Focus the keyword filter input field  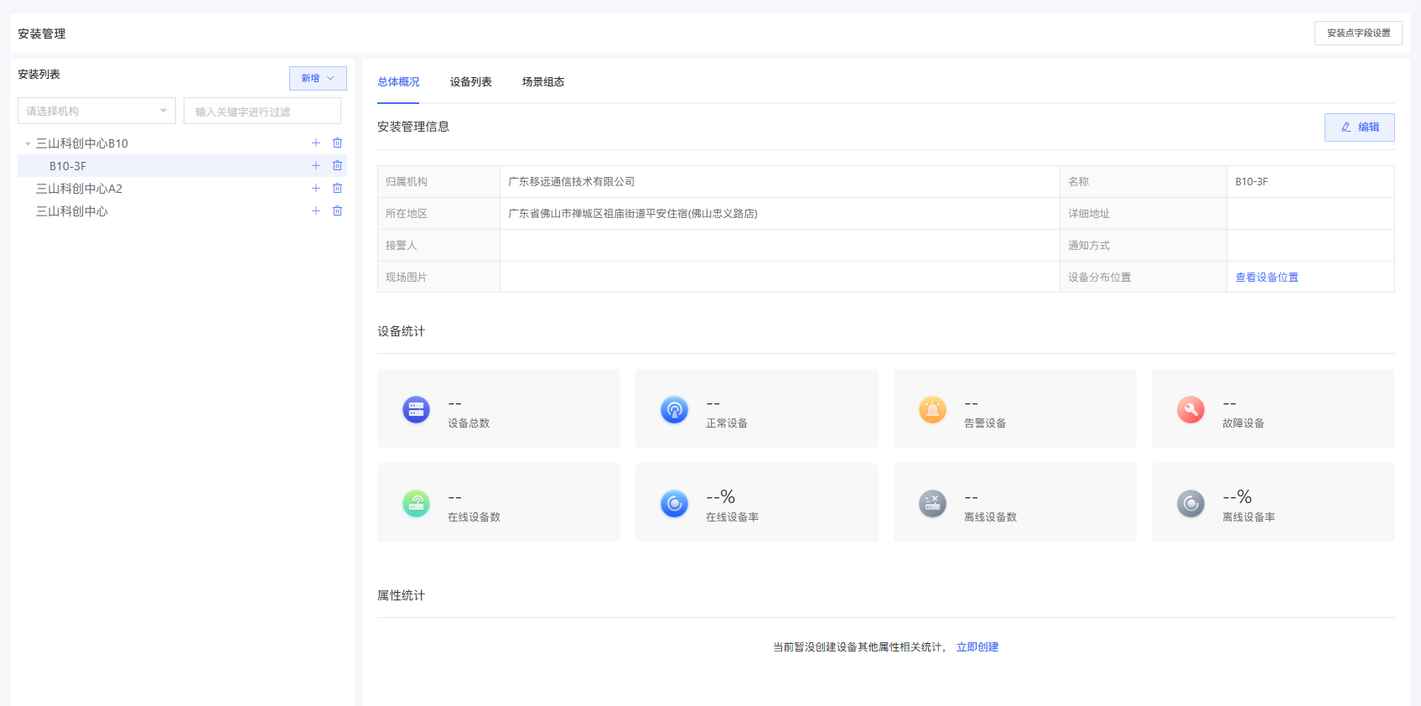262,112
